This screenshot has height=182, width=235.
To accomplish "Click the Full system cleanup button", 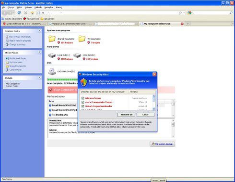I will [162, 144].
